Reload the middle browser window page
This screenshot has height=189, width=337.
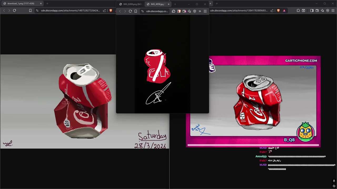130,11
